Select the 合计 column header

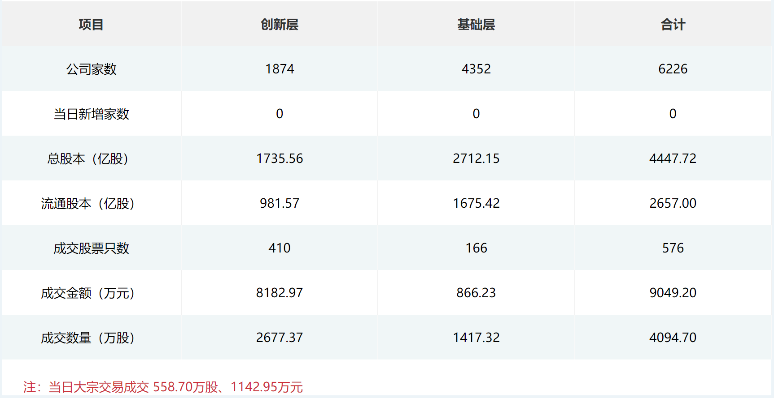[x=673, y=25]
